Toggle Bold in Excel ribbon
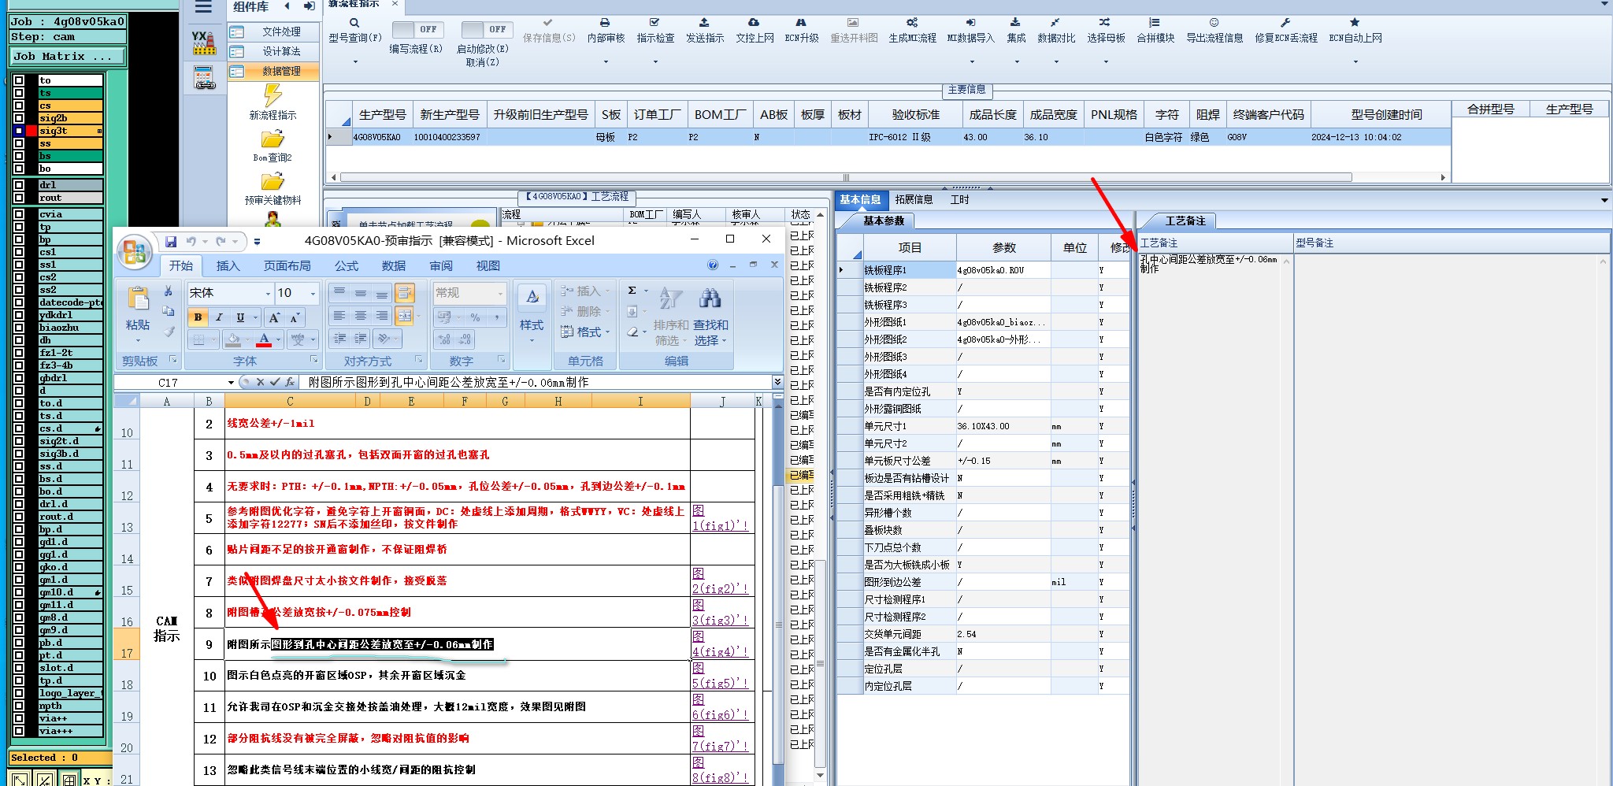 coord(198,317)
